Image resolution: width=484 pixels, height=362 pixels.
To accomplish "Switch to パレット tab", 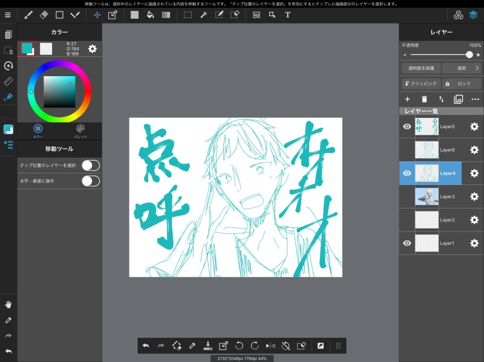I will point(80,131).
